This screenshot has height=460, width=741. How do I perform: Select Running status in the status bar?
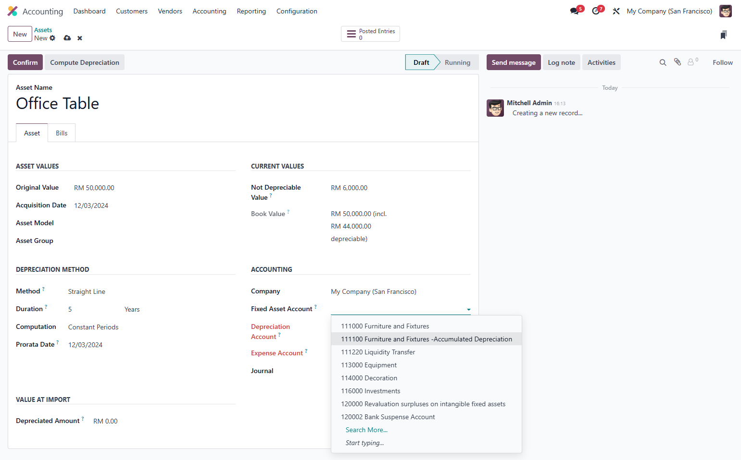pyautogui.click(x=457, y=62)
